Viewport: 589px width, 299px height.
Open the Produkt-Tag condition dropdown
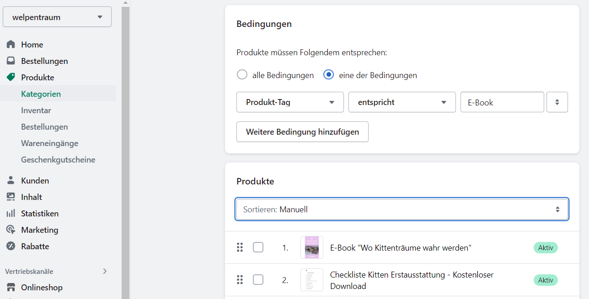pyautogui.click(x=290, y=102)
